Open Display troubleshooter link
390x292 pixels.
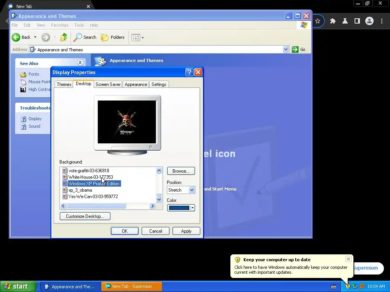click(x=35, y=119)
